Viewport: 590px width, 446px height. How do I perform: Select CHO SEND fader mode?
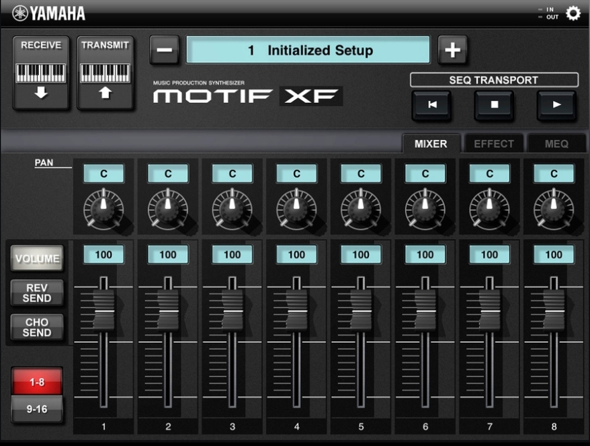pos(37,328)
